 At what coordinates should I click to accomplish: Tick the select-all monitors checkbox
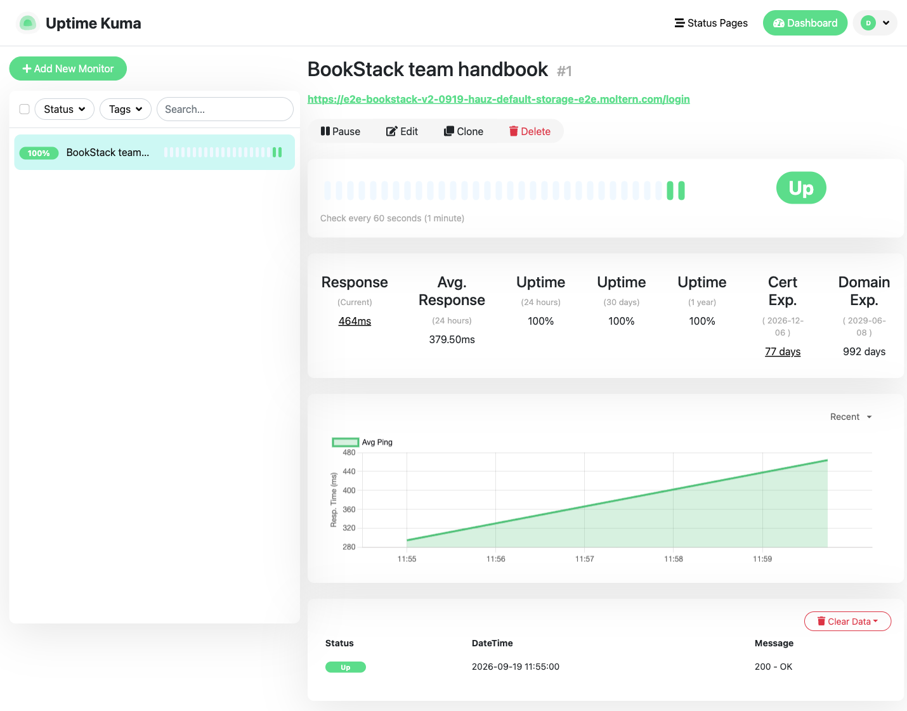25,109
